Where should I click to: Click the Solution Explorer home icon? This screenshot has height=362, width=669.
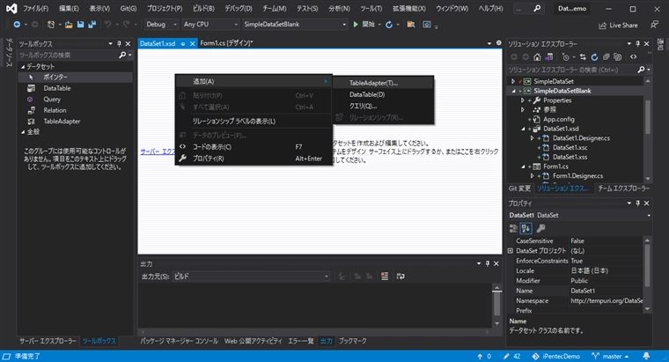[x=537, y=56]
